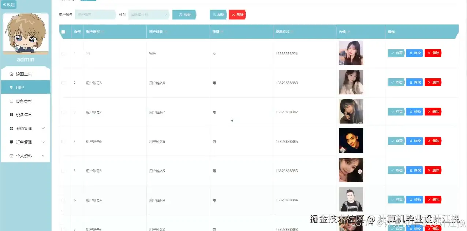The height and width of the screenshot is (231, 467).
Task: Expand the 订单管理 submenu chevron
Action: point(43,142)
